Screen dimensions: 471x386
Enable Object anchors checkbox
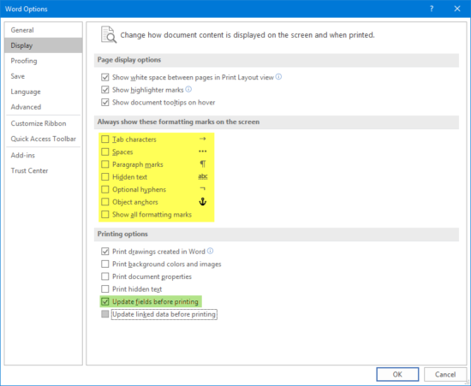point(104,202)
